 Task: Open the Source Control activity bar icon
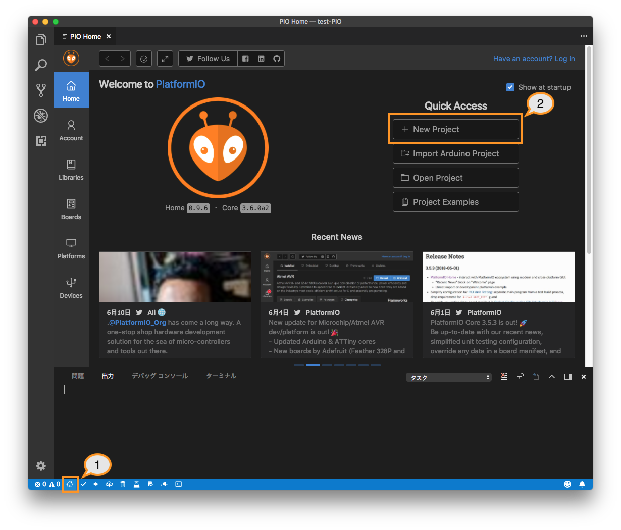click(41, 90)
